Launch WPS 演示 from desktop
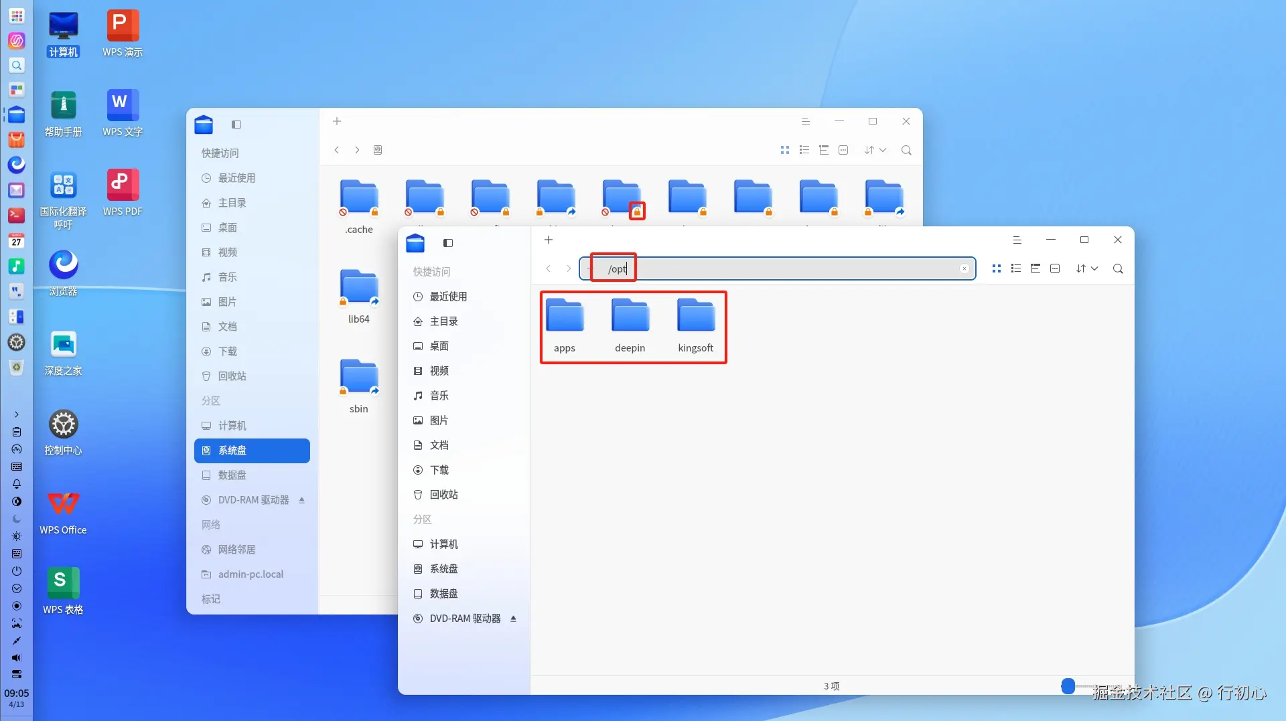1286x721 pixels. coord(123,33)
